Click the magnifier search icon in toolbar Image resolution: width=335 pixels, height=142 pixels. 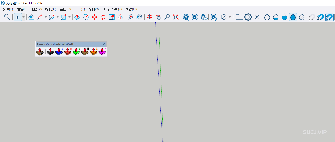7,17
